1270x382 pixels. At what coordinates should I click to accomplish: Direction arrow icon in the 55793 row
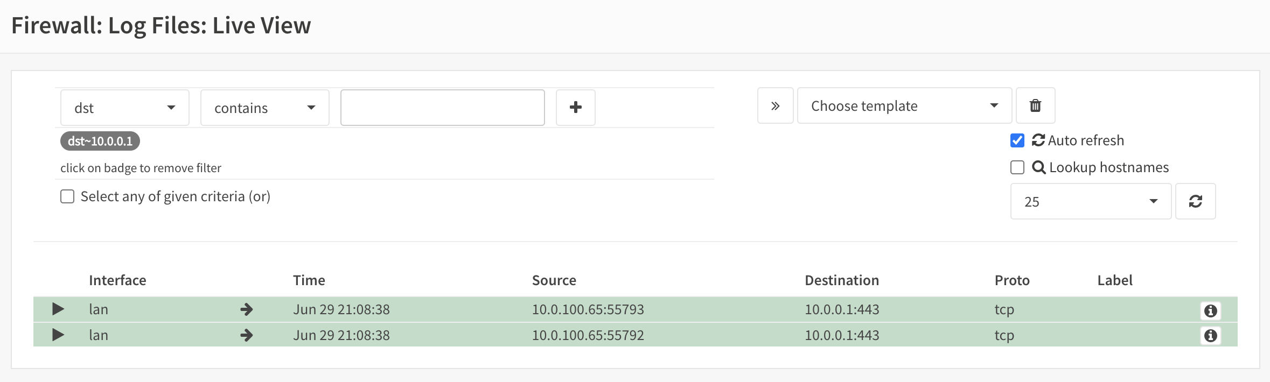(247, 309)
